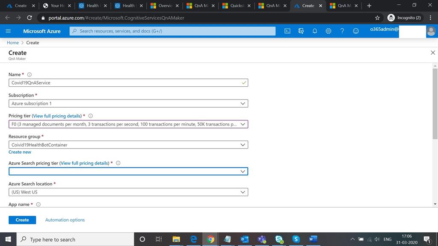Click the info icon beside Name field

tap(29, 74)
